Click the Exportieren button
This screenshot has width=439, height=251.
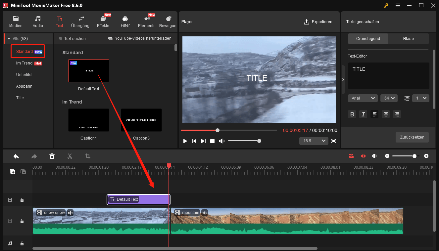click(x=318, y=21)
